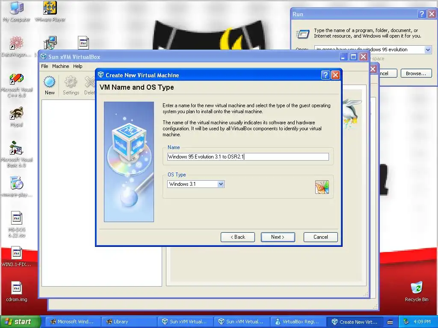Open File menu in VirtualBox

(44, 66)
